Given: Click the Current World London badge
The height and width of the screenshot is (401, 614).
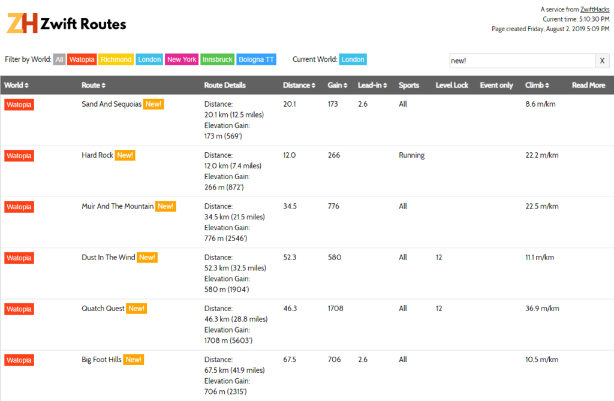Looking at the screenshot, I should tap(353, 59).
